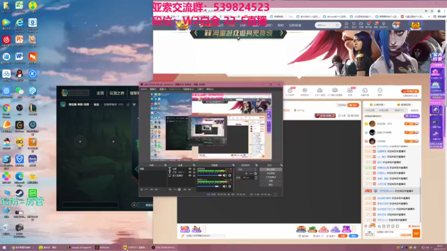
Task: Move selected source up in OBS
Action: coord(185,190)
